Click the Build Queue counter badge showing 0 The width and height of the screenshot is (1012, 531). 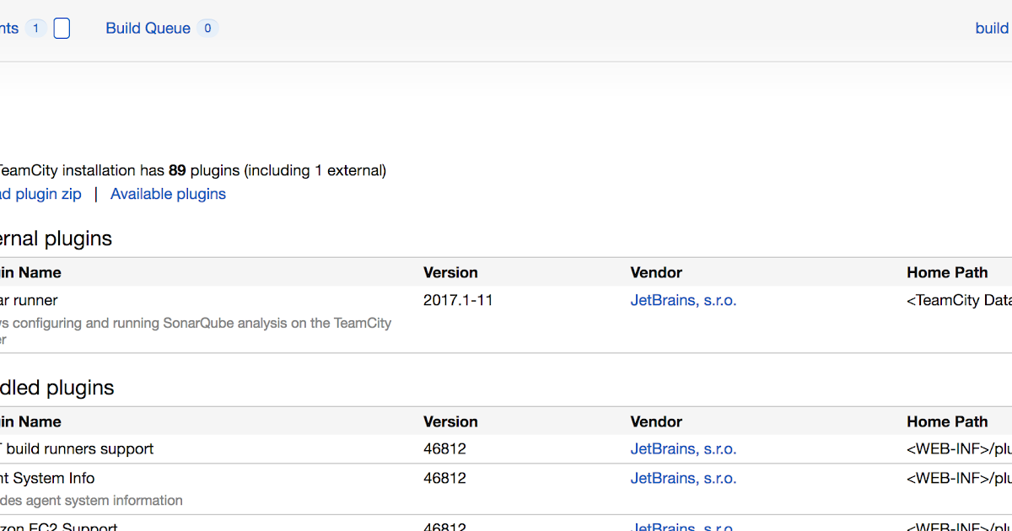[x=207, y=28]
